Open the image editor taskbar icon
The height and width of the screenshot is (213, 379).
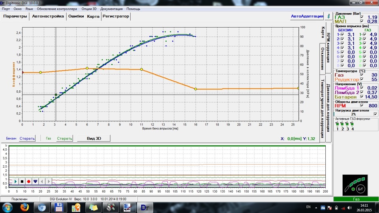(x=128, y=207)
